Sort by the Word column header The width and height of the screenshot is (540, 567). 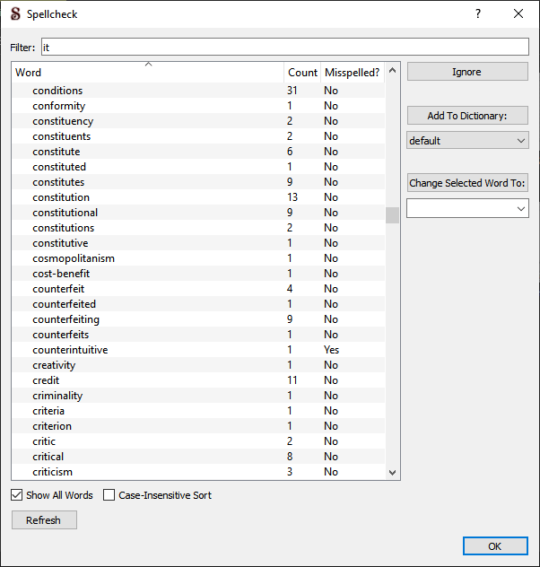pyautogui.click(x=148, y=73)
